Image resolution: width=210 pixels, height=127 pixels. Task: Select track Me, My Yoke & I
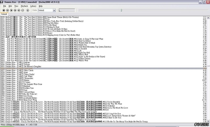(103, 94)
